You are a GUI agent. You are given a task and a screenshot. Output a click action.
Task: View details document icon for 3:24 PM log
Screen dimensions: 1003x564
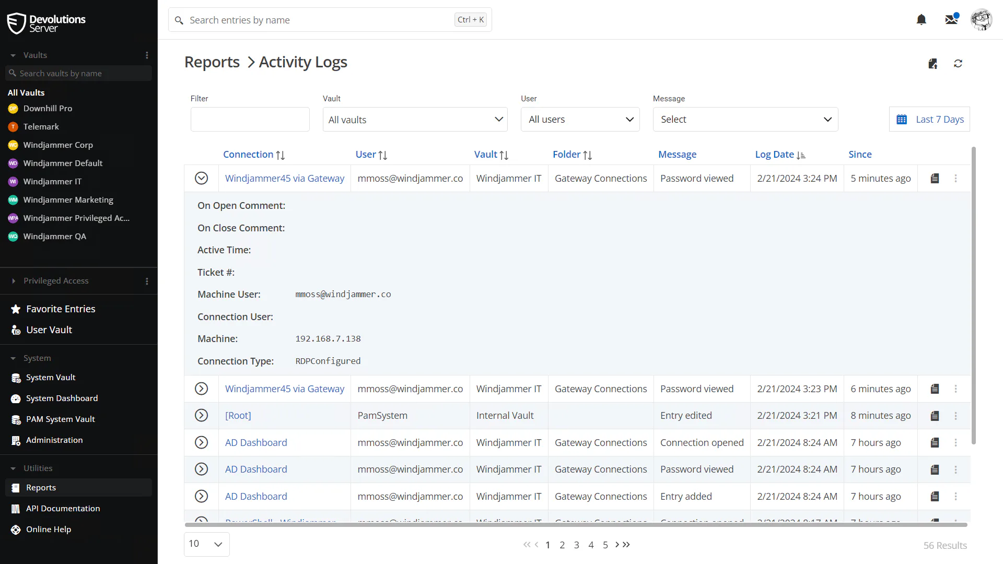(x=935, y=179)
